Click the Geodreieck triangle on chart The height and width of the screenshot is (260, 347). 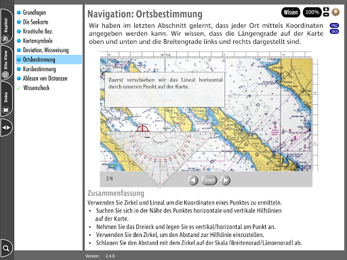[160, 154]
